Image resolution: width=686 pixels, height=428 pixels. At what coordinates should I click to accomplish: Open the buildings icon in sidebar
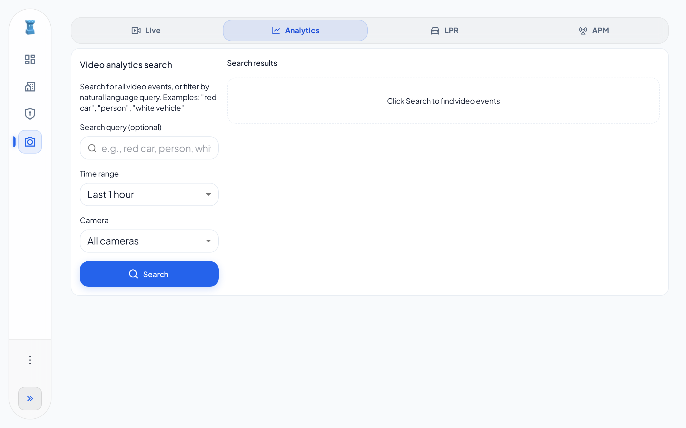[30, 87]
